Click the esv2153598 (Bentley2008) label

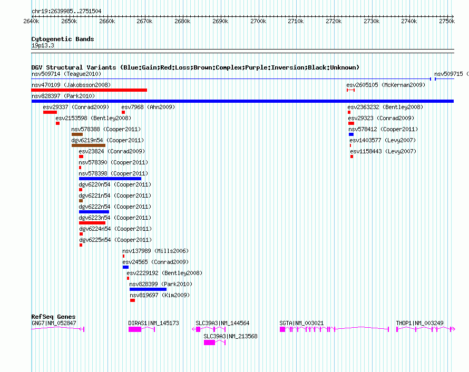(x=93, y=118)
